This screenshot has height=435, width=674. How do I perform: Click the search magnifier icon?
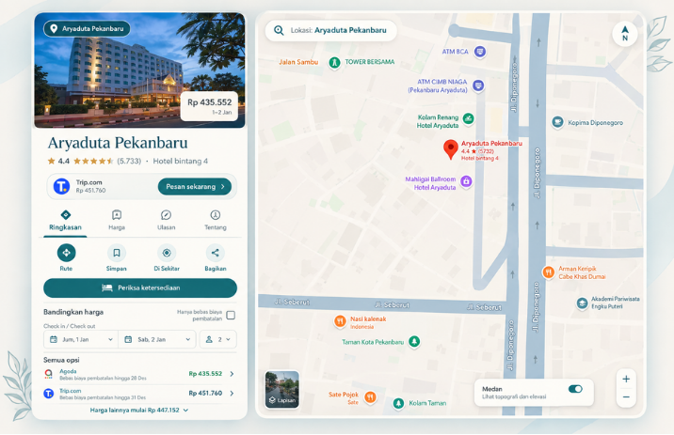(279, 30)
